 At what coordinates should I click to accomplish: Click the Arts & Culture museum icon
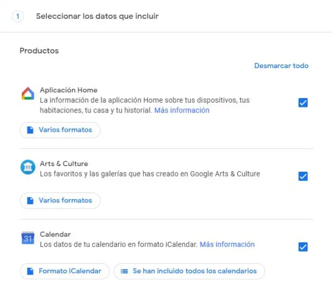[x=27, y=167]
